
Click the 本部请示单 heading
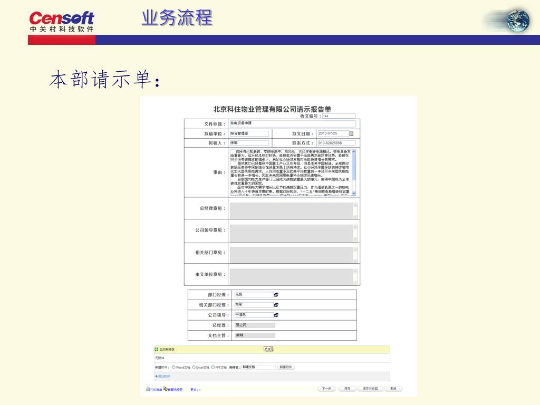(105, 79)
